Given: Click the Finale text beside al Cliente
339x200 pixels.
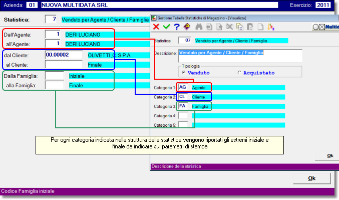Looking at the screenshot, I should click(x=95, y=65).
